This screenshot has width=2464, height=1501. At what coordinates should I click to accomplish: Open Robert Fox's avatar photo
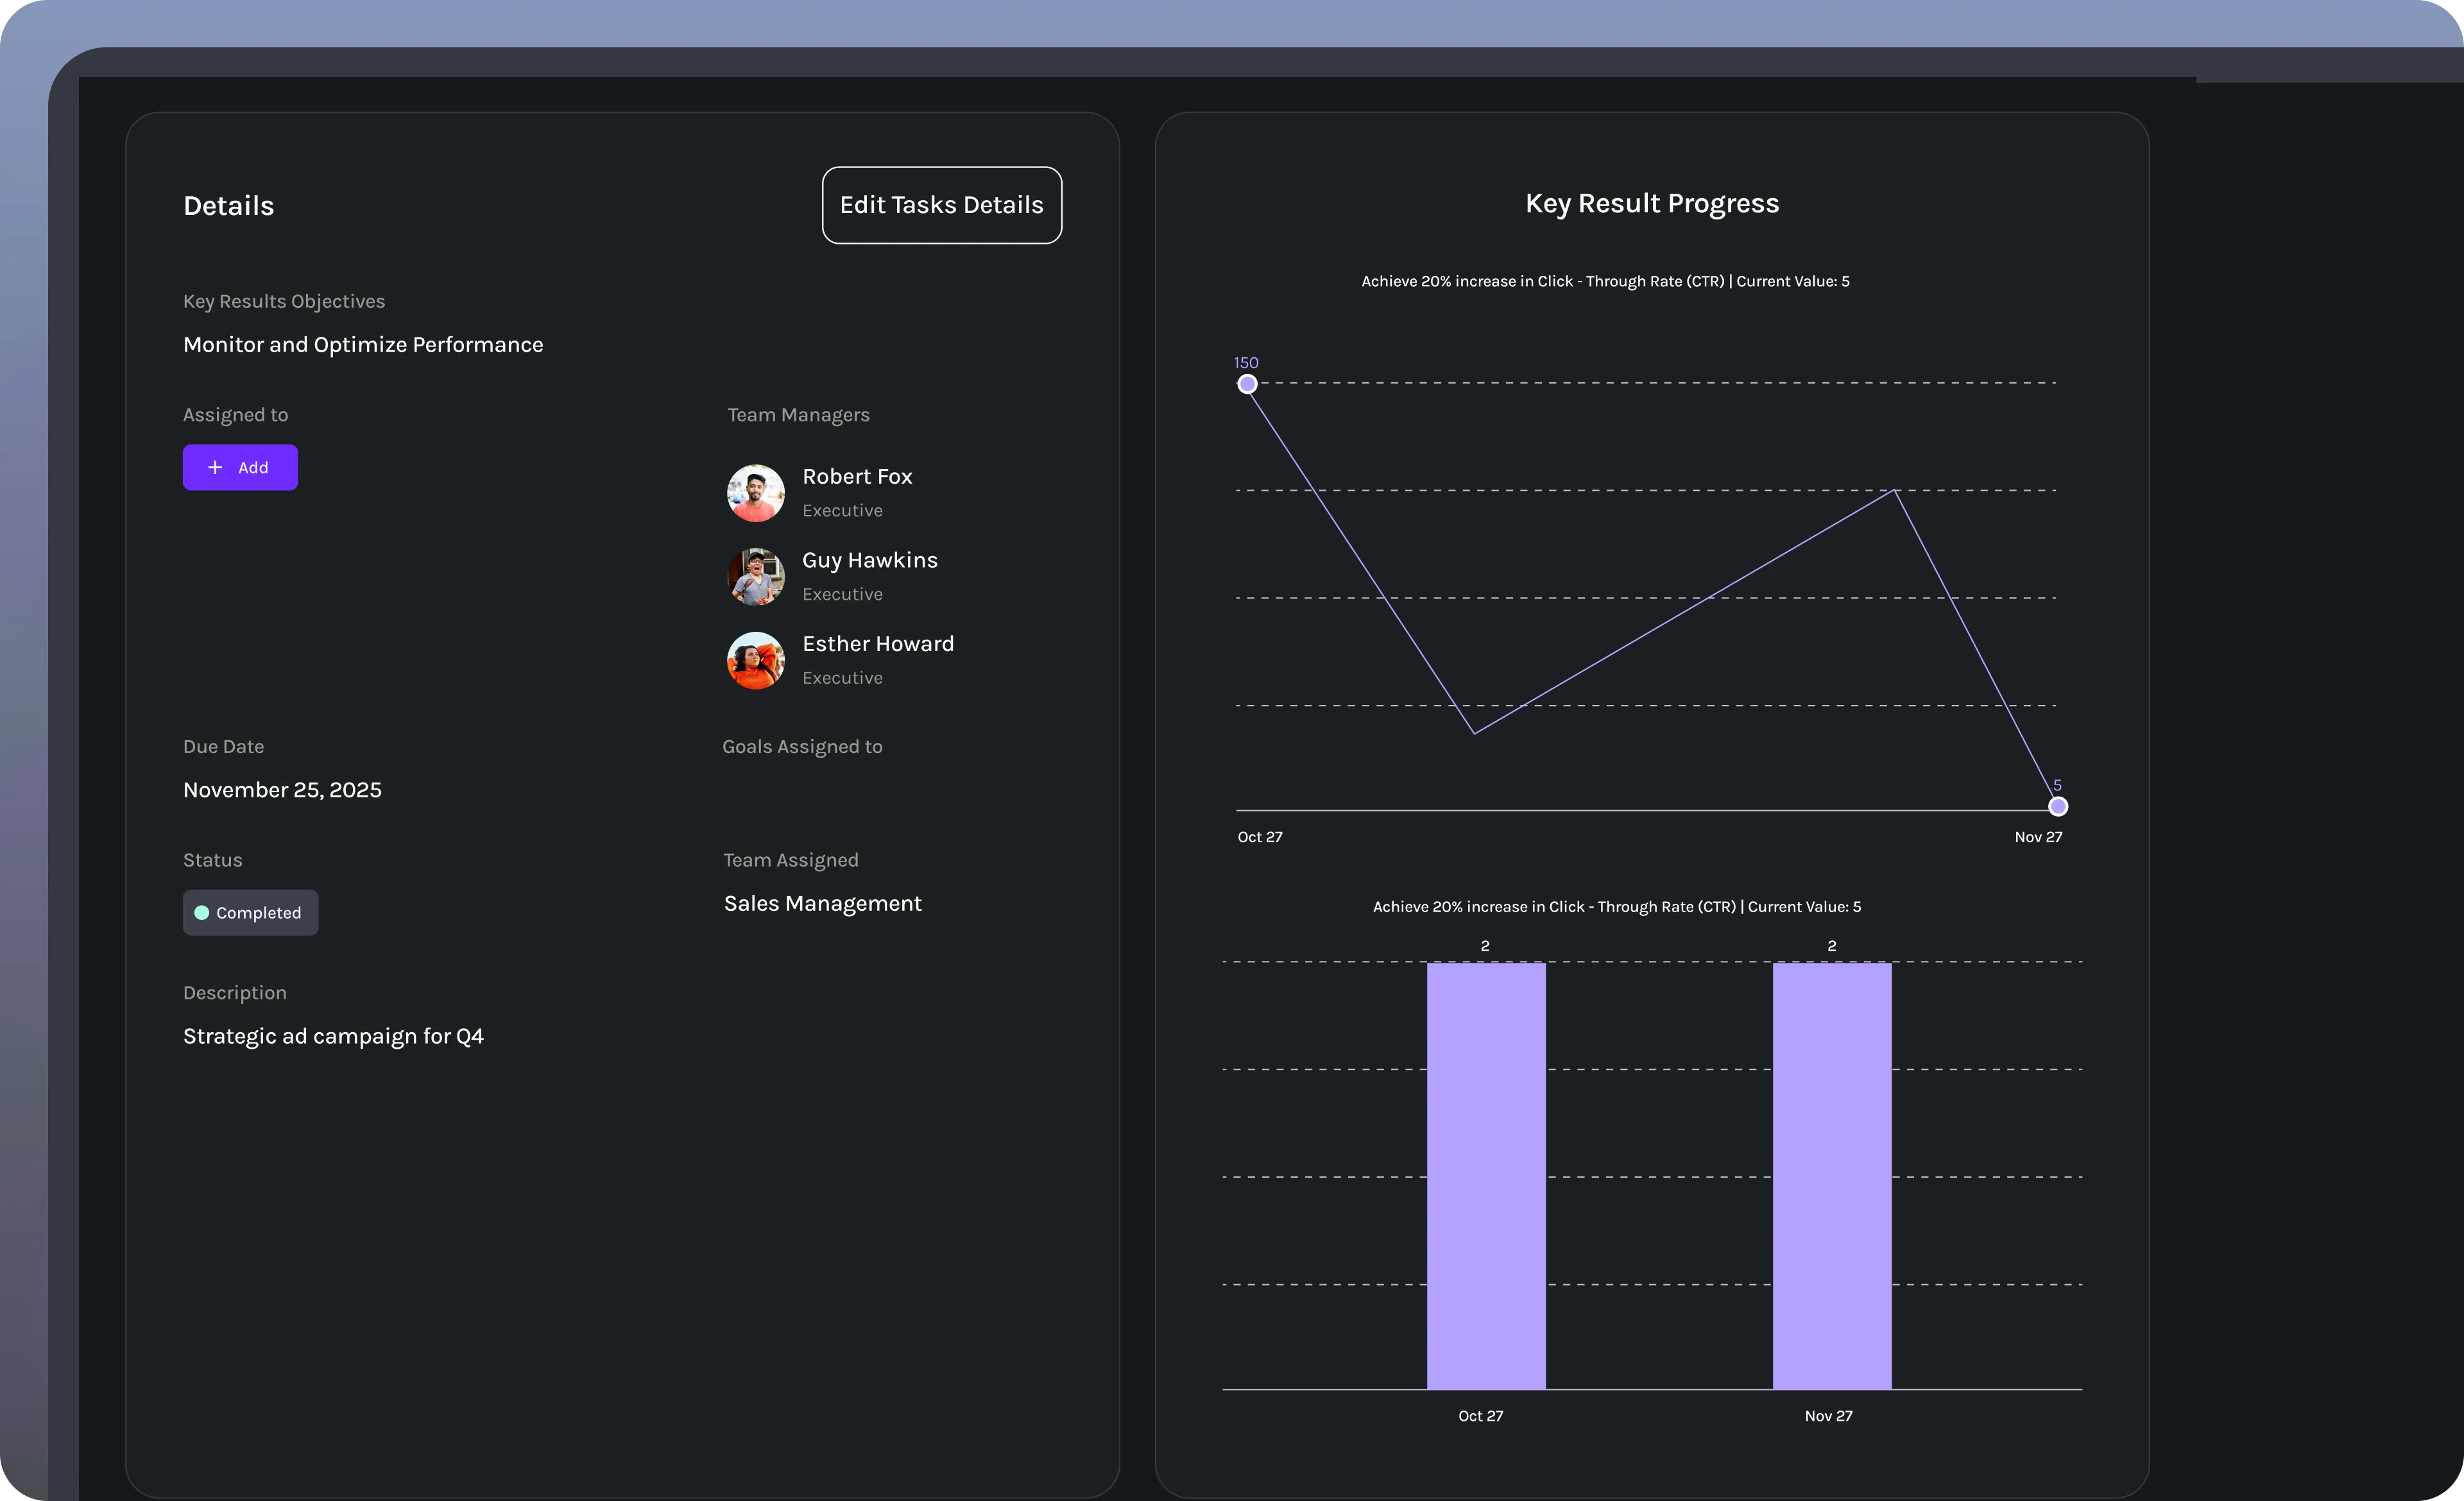coord(755,493)
